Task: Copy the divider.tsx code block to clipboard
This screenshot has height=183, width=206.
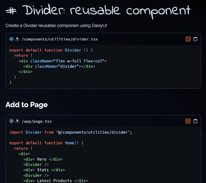Action: click(195, 39)
